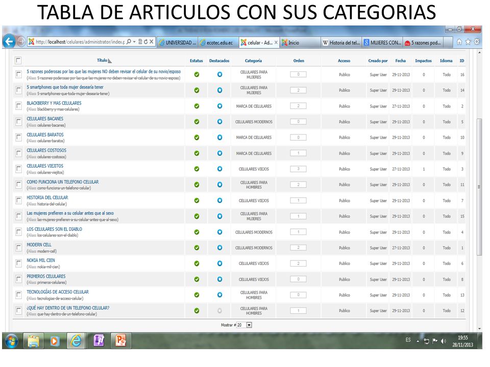Toggle status icon for HISTORIA DEL CELULAR
Screen dimensions: 490x367
point(197,200)
